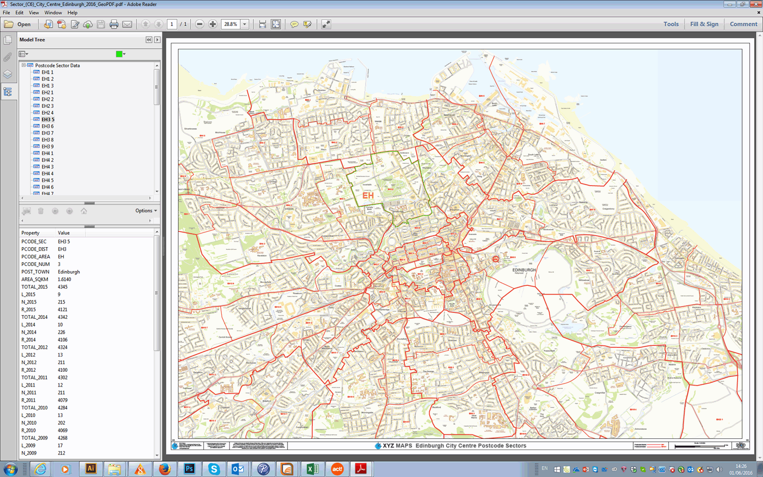The width and height of the screenshot is (763, 477).
Task: Click the POST_TOWN value Edinburgh
Action: [69, 272]
